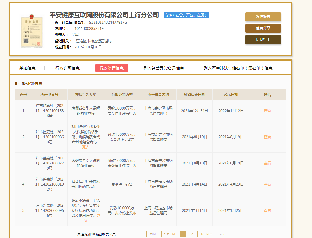Click the 下一页 pagination button

205,234
